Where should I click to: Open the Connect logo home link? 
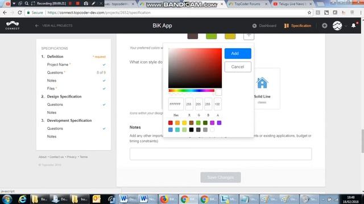point(13,25)
